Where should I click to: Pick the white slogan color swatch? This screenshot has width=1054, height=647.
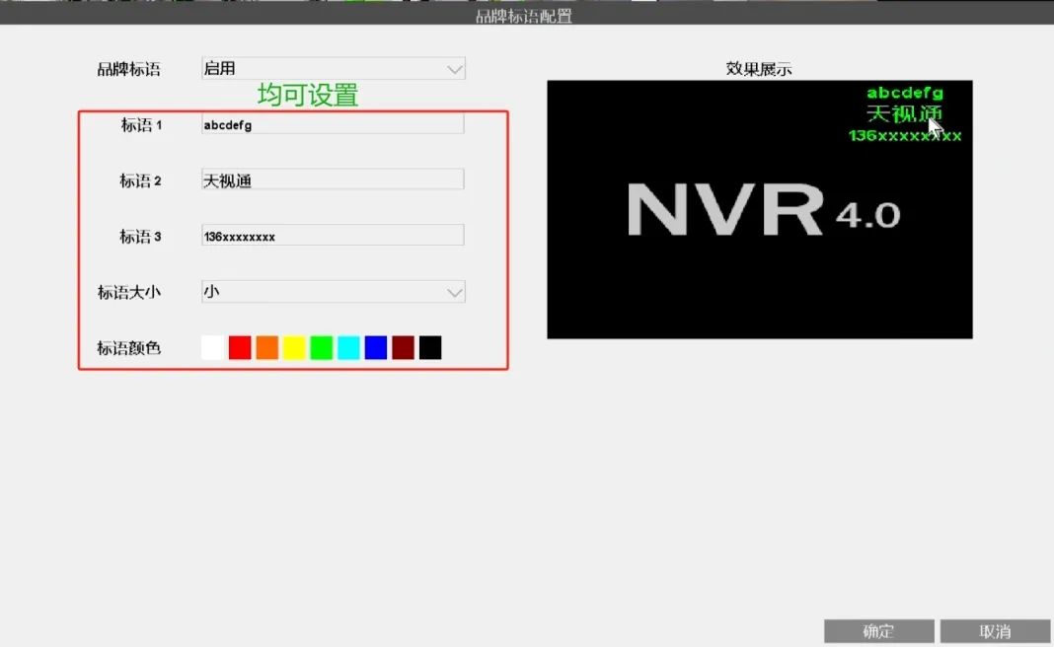[212, 347]
